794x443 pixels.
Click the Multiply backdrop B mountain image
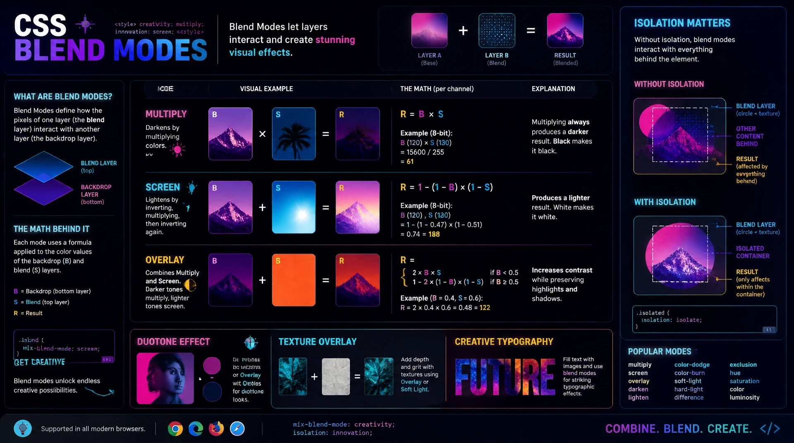pos(230,134)
